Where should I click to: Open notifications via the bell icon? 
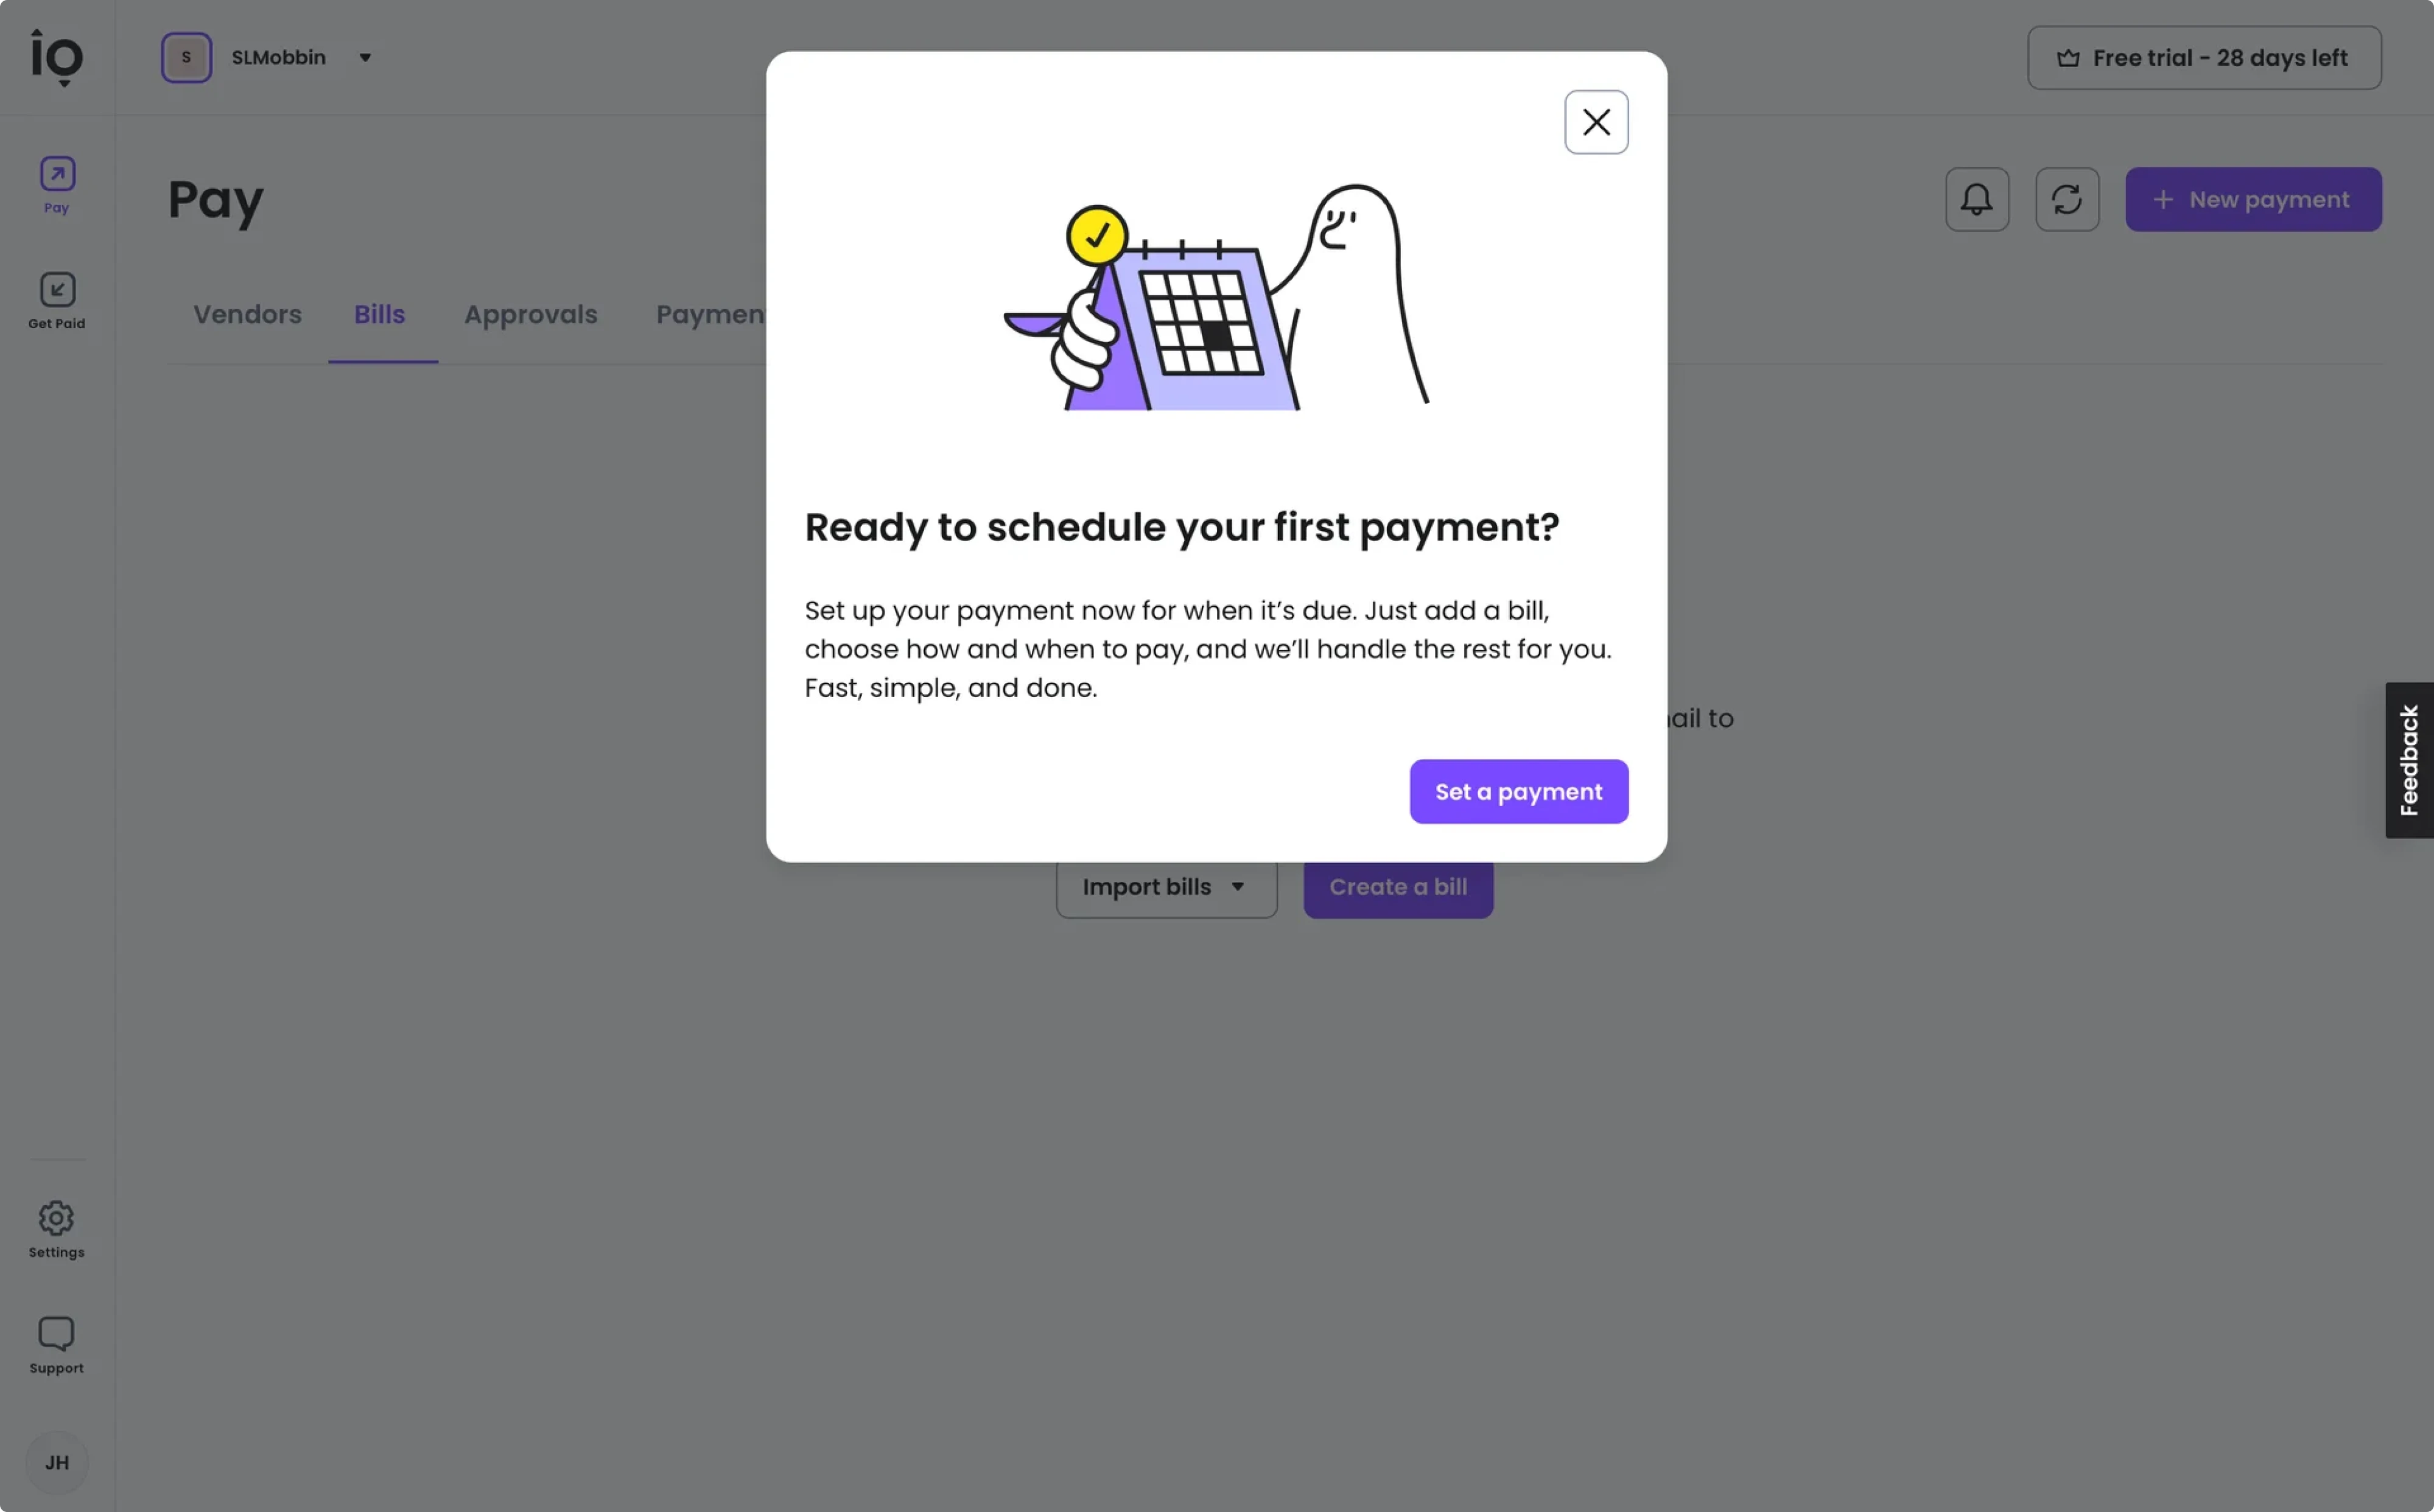[1976, 199]
